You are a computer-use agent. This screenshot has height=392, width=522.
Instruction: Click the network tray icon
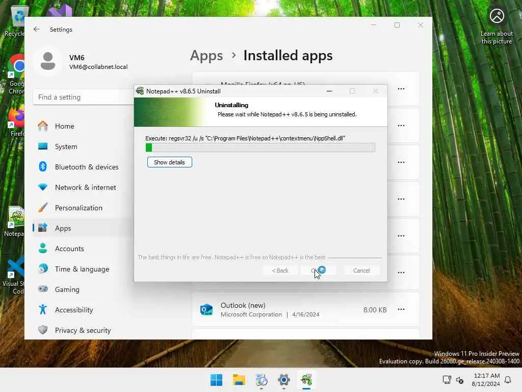tap(447, 380)
